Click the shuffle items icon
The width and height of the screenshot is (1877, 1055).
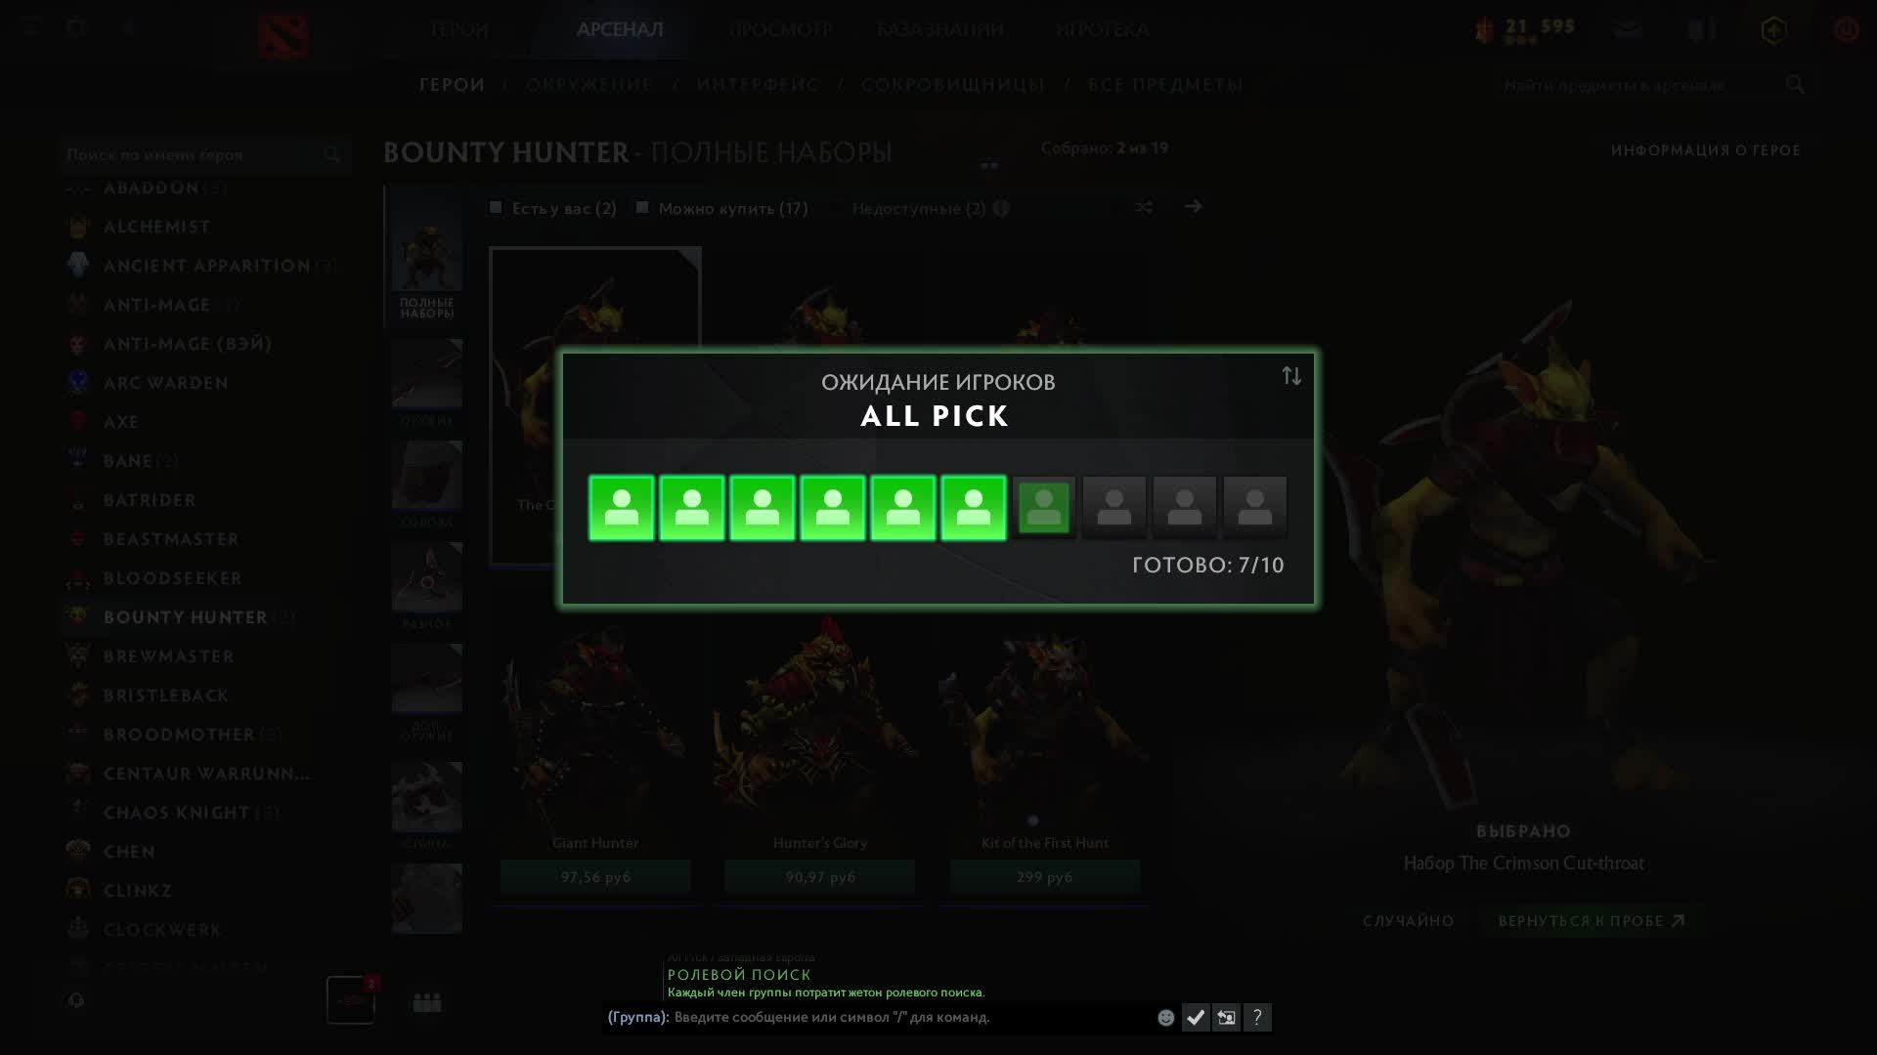point(1144,207)
